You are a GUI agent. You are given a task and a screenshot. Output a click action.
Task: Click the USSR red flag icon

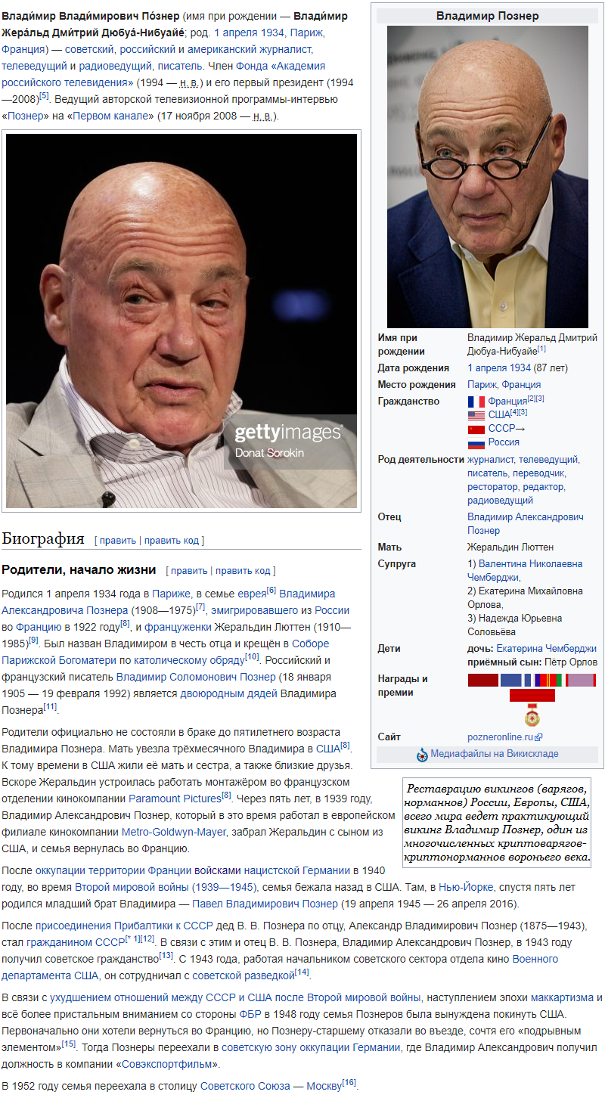(x=476, y=429)
